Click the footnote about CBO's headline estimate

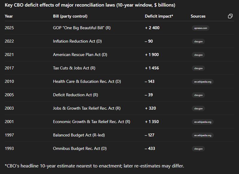94,166
